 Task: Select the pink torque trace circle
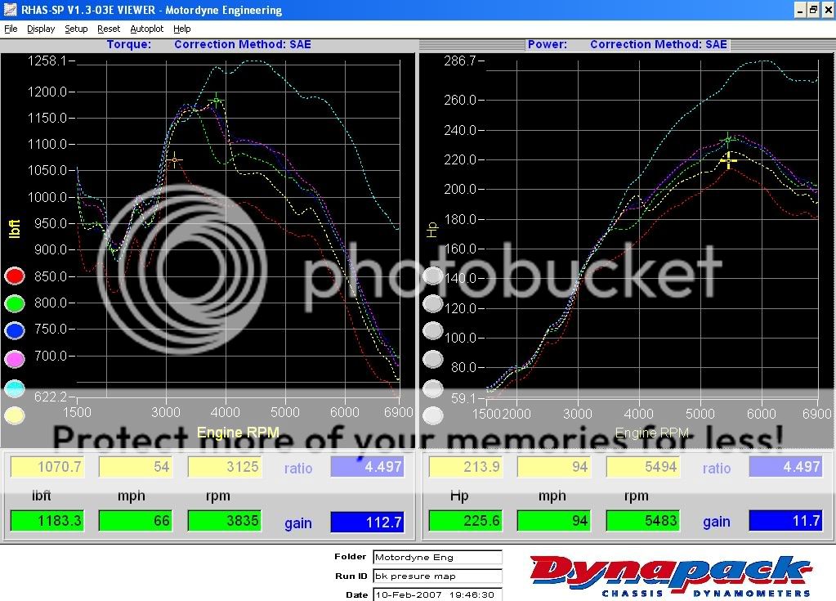(14, 358)
